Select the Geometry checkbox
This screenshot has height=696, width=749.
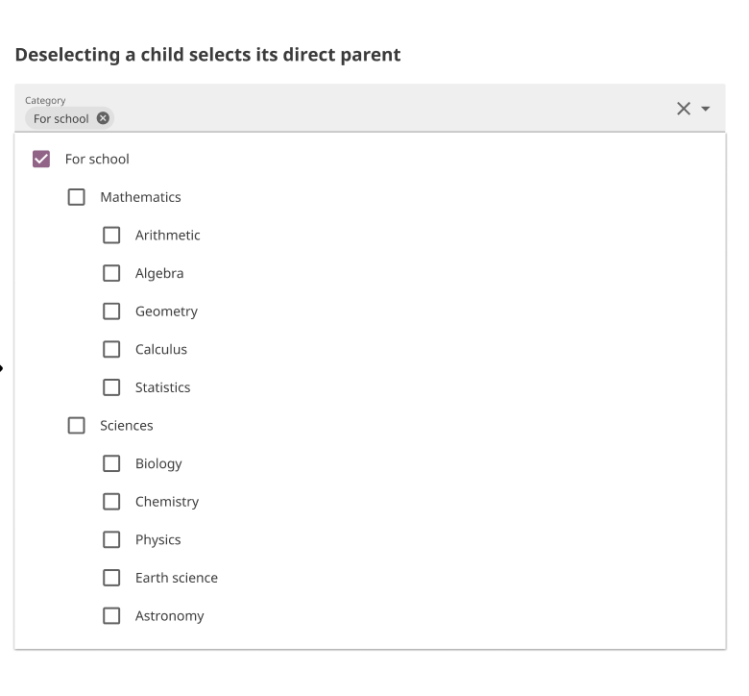pos(111,311)
